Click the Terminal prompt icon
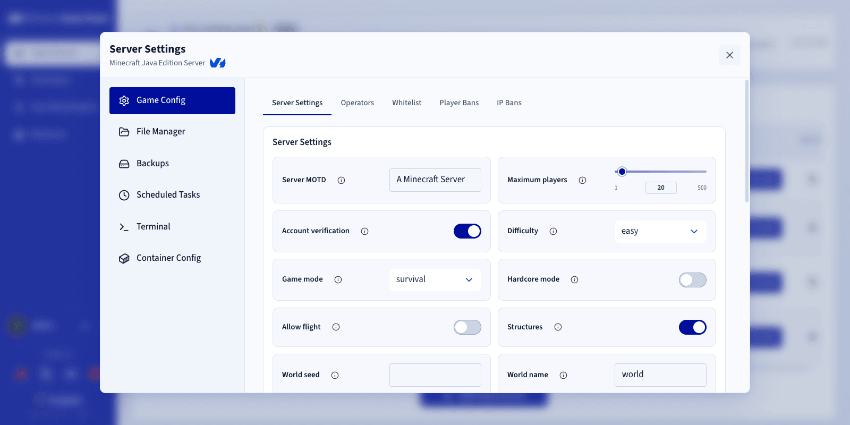Screen dimensions: 850x425 point(124,227)
